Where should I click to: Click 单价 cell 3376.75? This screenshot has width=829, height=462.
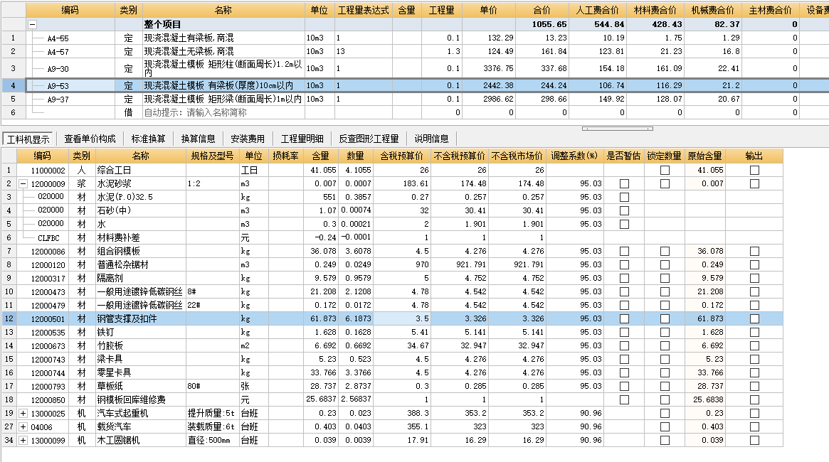489,69
